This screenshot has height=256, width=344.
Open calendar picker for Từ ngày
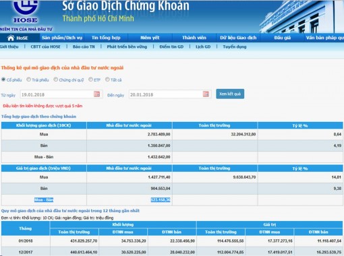pos(97,94)
